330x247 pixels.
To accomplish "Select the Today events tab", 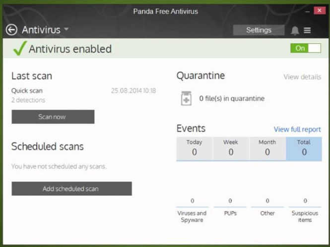I will [194, 148].
